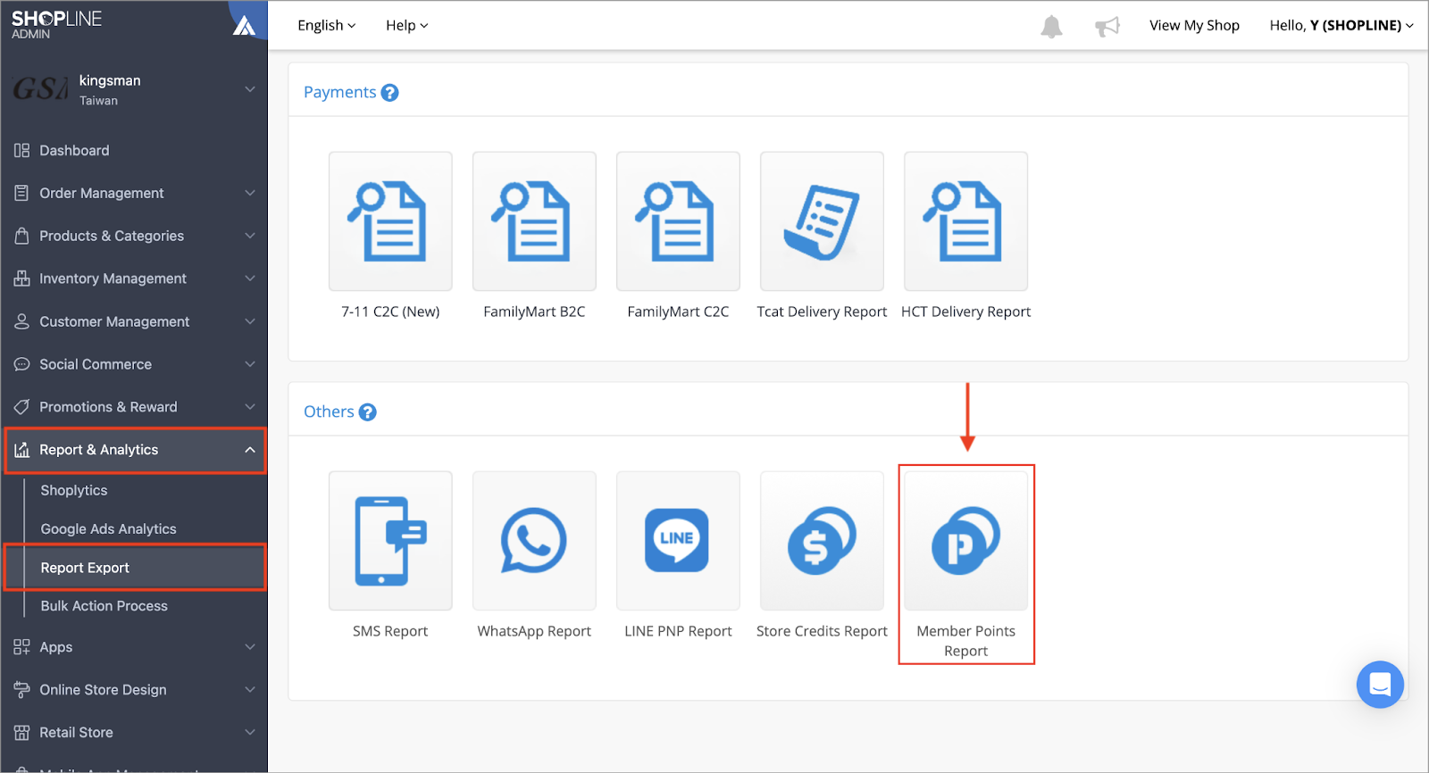The height and width of the screenshot is (773, 1429).
Task: Open the HCT Delivery Report icon
Action: [x=965, y=221]
